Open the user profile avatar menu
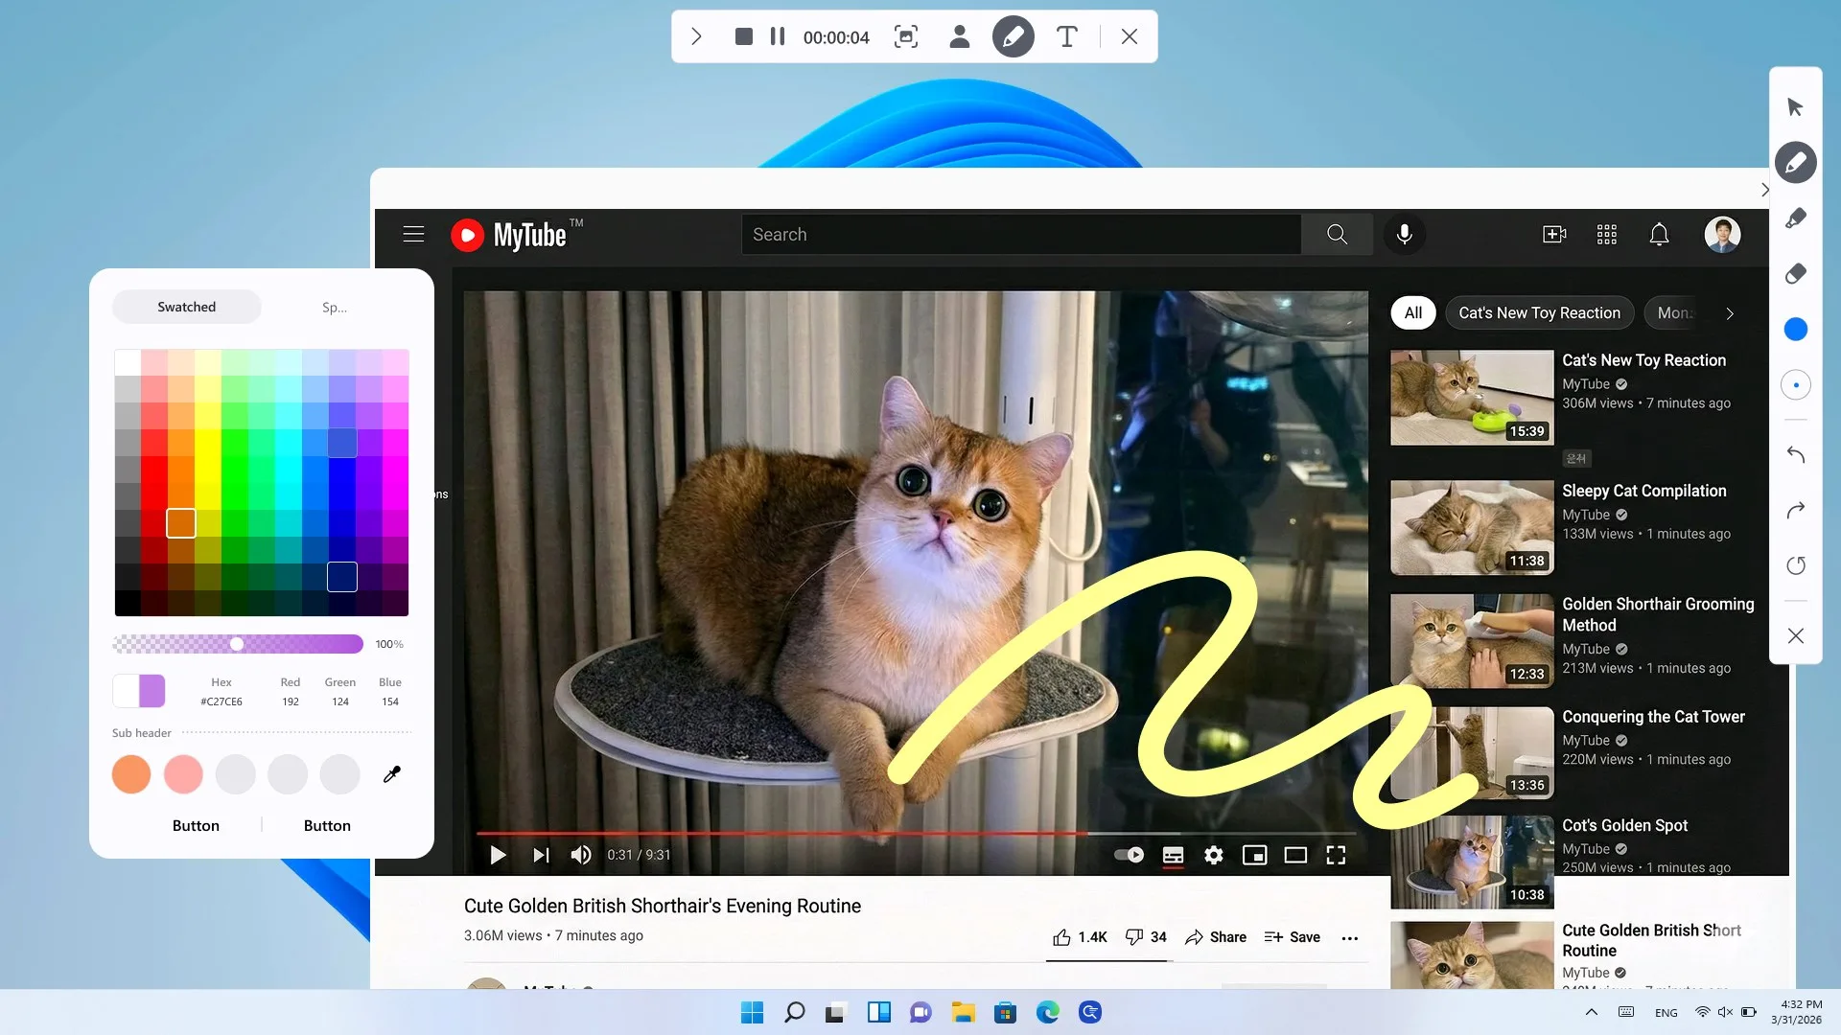 tap(1722, 234)
